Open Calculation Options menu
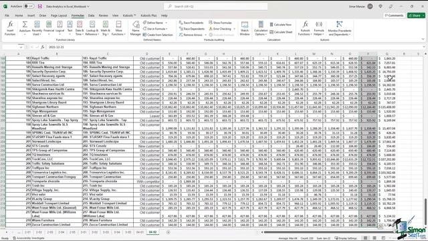 coord(261,28)
